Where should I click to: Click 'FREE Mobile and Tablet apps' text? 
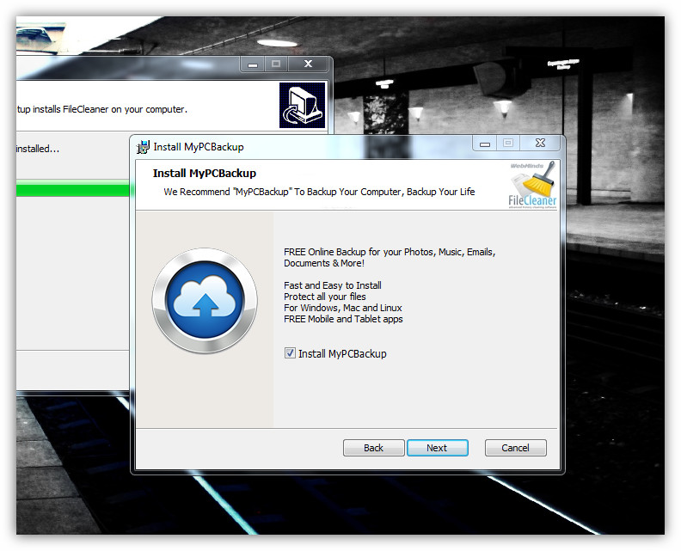click(x=343, y=319)
